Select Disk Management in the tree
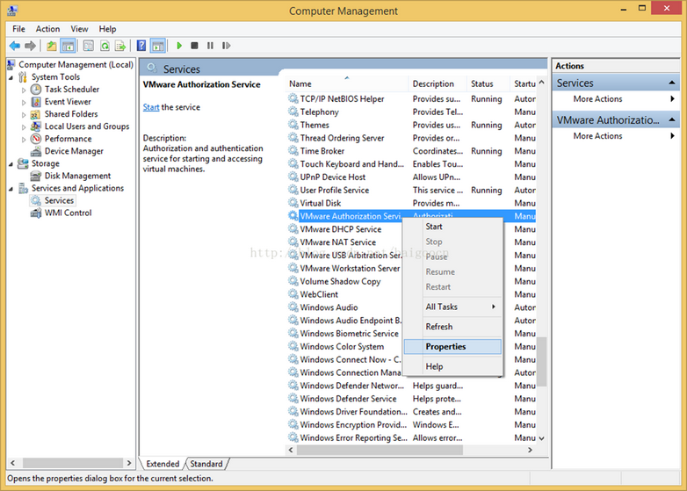The image size is (687, 491). click(x=77, y=176)
